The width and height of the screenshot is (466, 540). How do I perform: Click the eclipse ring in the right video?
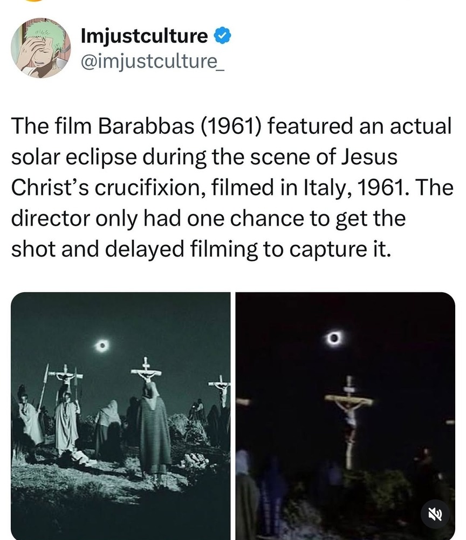point(334,339)
